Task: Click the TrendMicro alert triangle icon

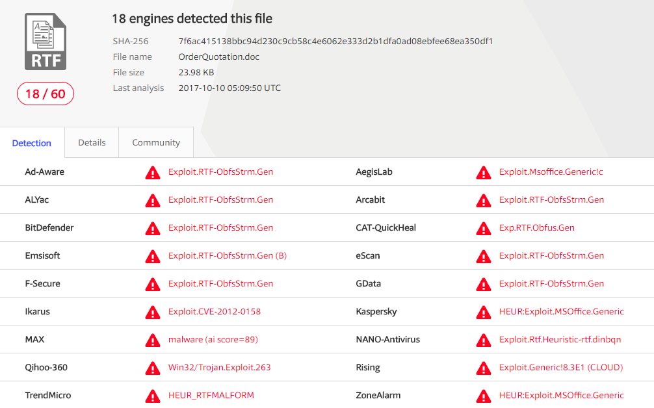Action: click(x=152, y=396)
